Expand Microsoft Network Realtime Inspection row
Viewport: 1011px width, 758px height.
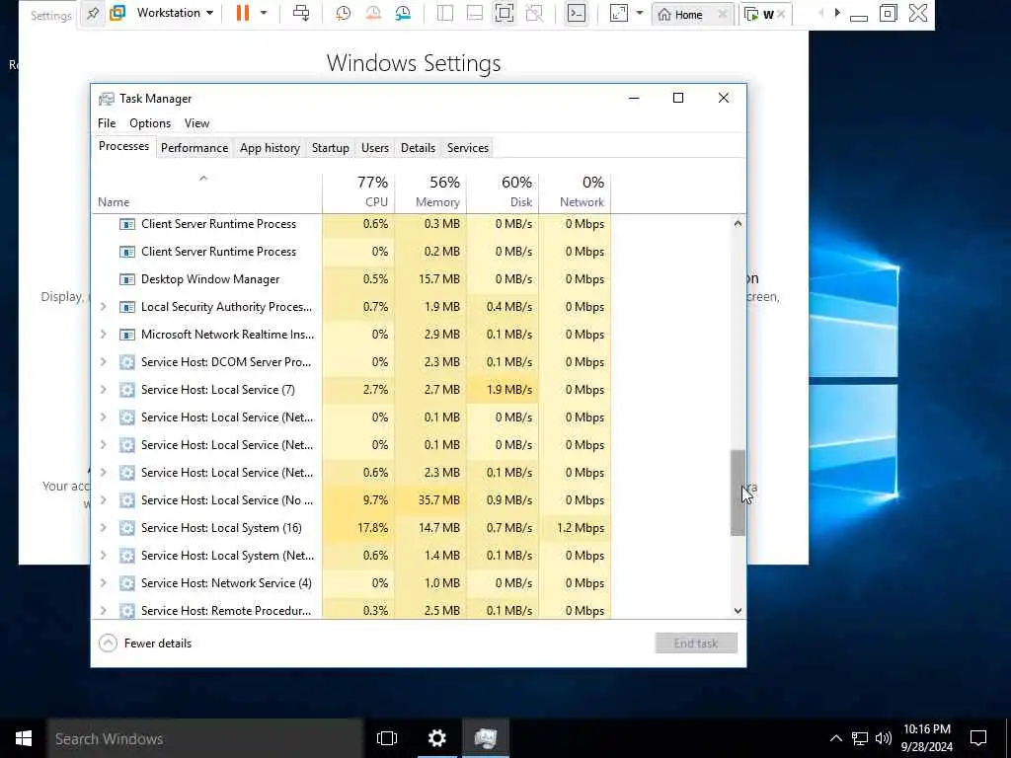(x=103, y=335)
